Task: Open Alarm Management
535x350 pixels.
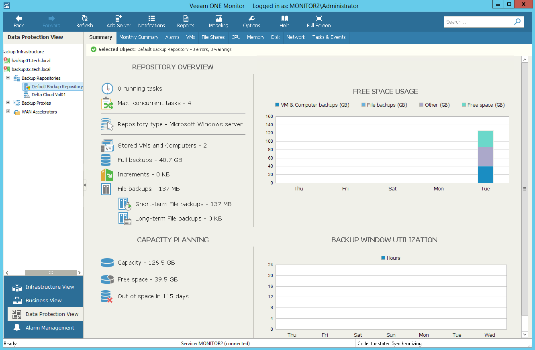Action: point(45,328)
